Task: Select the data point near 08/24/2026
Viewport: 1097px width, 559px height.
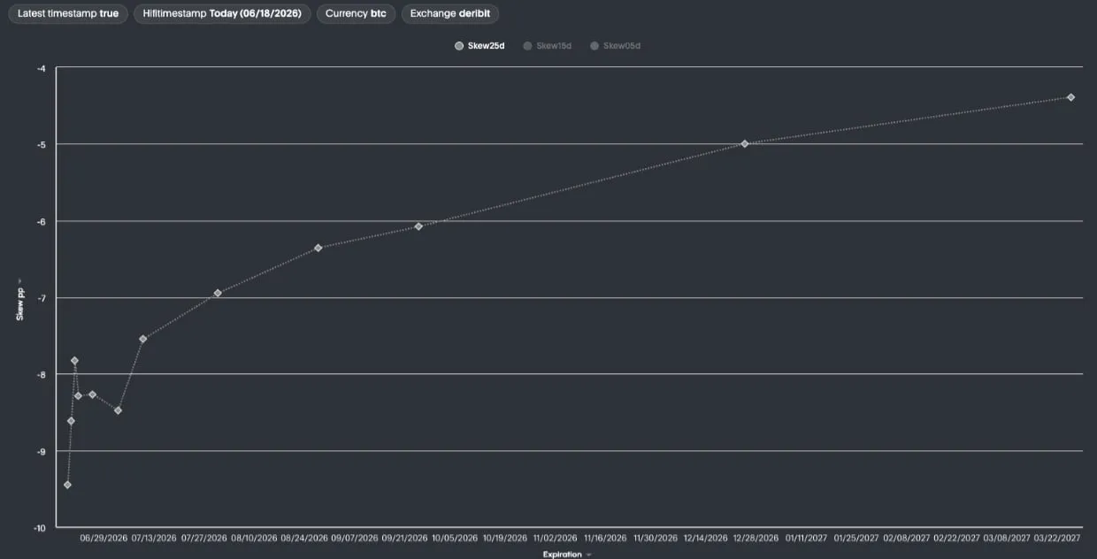Action: tap(318, 248)
